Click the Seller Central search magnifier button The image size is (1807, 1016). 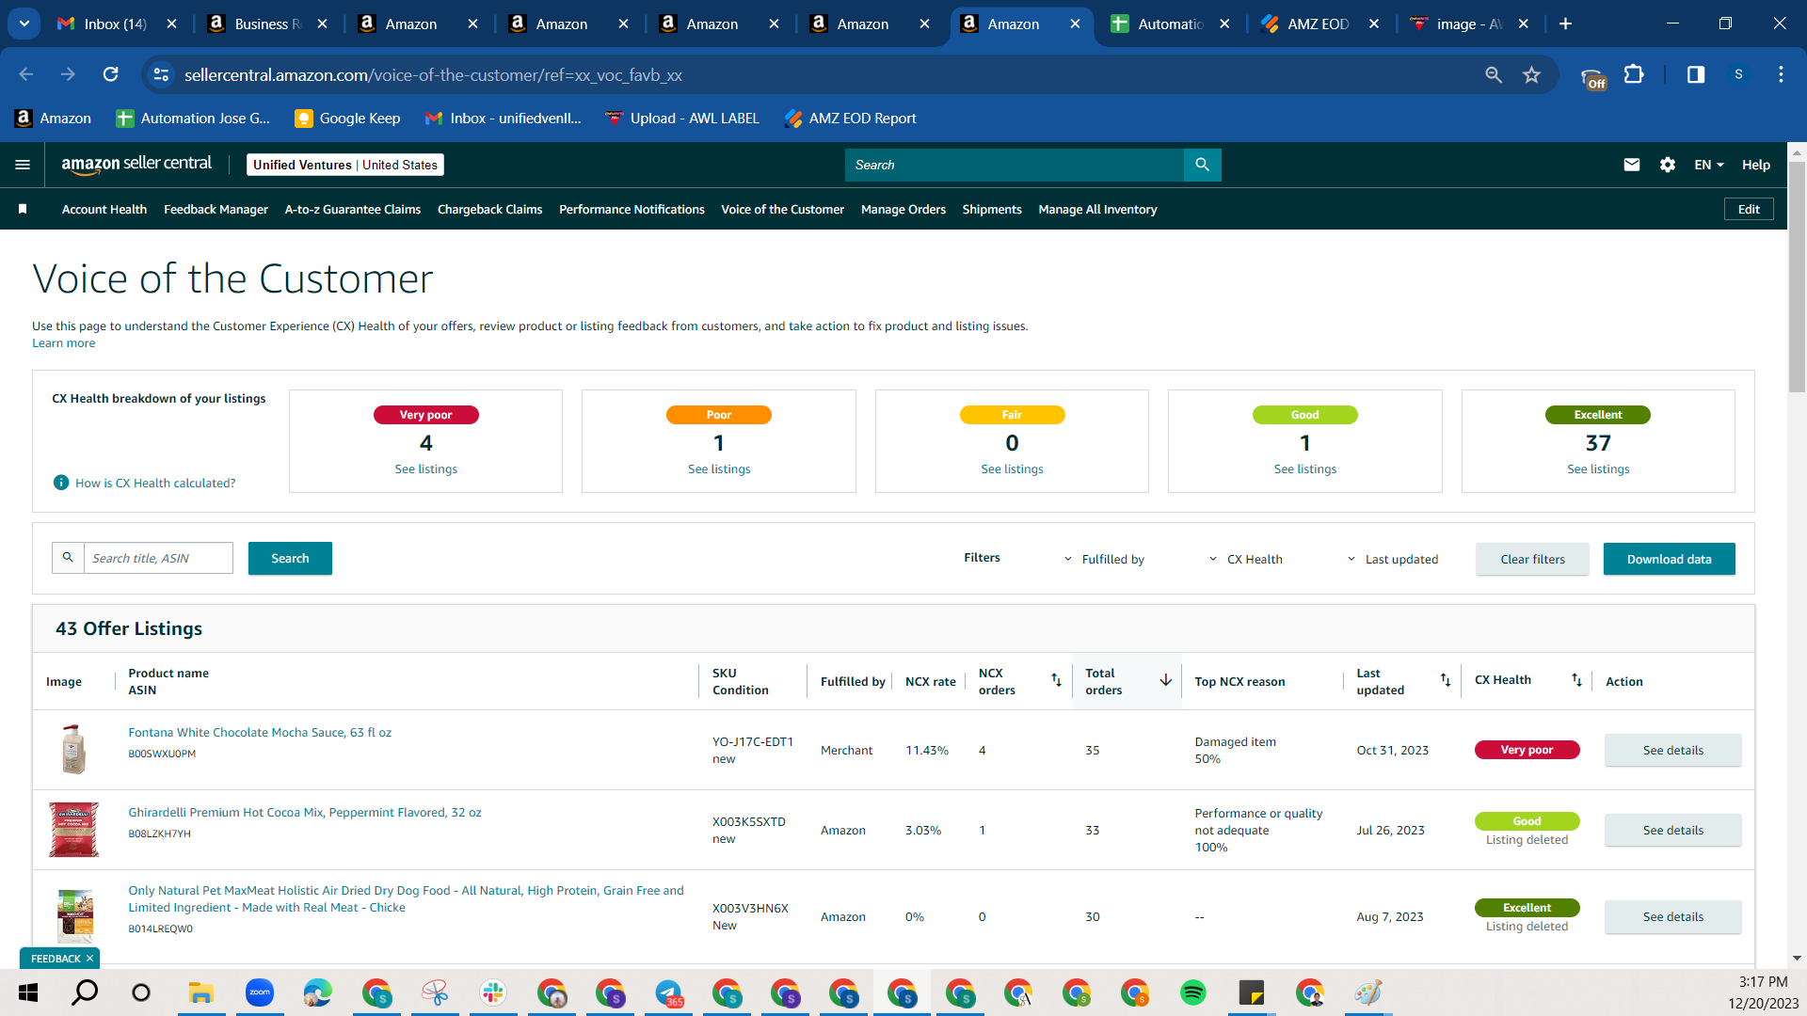tap(1202, 165)
